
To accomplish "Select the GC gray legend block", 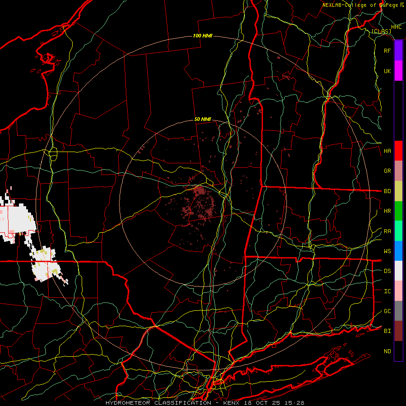I will coord(398,311).
